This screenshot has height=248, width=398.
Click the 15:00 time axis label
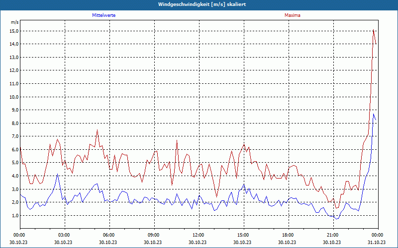(x=244, y=235)
